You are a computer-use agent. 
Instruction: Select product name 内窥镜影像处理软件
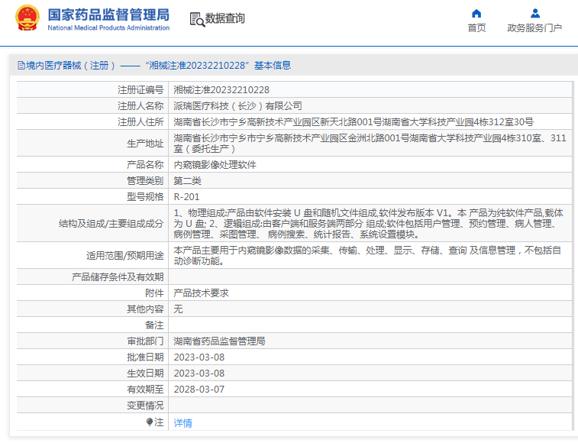215,164
